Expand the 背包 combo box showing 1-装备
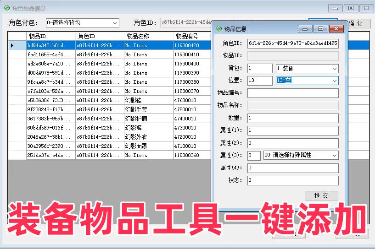Viewport: 375px width, 249px height. pyautogui.click(x=307, y=69)
